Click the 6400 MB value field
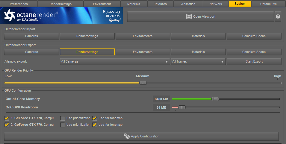286x144 pixels. (x=161, y=99)
